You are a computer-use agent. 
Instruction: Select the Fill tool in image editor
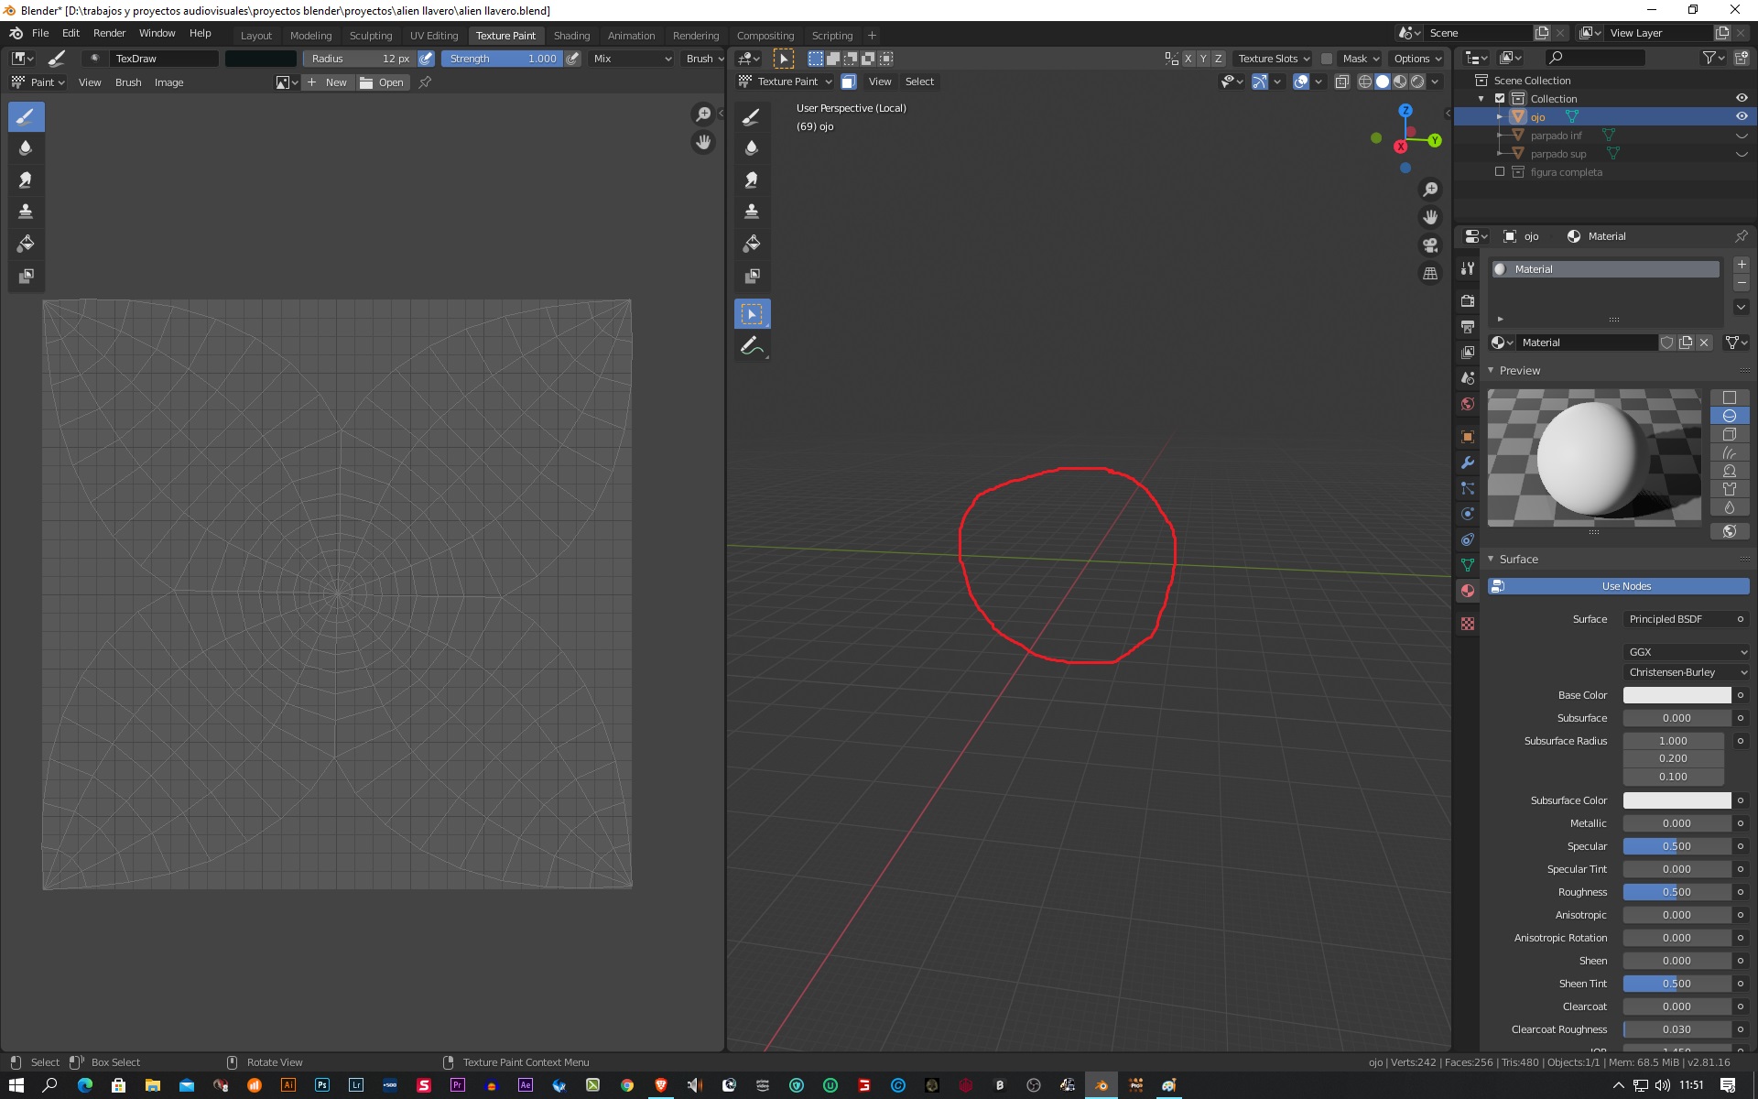tap(26, 244)
